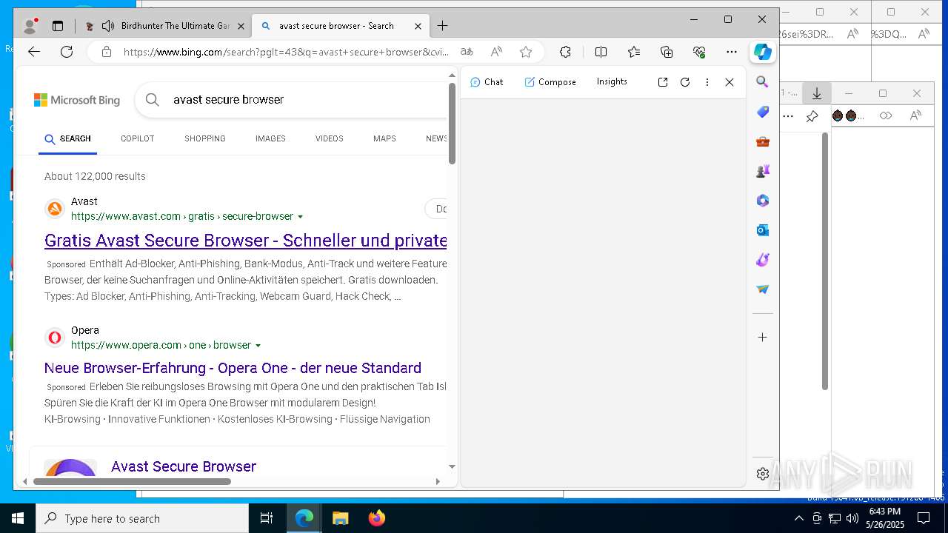Viewport: 948px width, 533px height.
Task: Open Microsoft 365 sidebar icon
Action: pyautogui.click(x=762, y=201)
